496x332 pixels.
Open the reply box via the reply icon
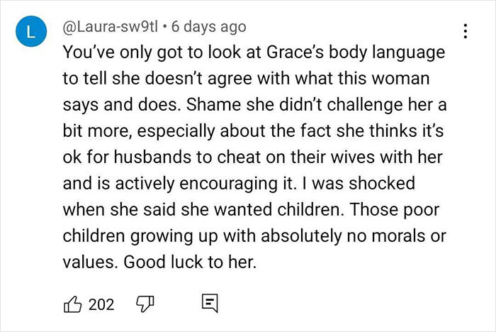click(210, 304)
